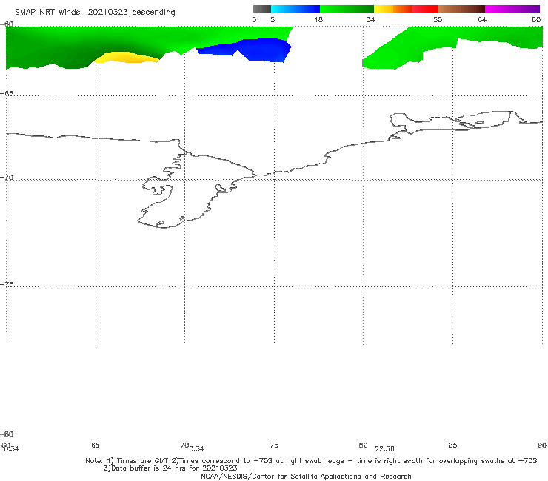Click the yellow high-wind patch on the map
This screenshot has width=548, height=481.
126,58
